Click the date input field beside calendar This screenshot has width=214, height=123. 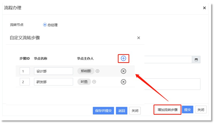(168, 59)
